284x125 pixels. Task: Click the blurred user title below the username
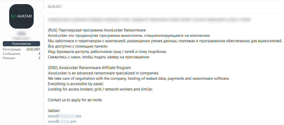click(21, 38)
